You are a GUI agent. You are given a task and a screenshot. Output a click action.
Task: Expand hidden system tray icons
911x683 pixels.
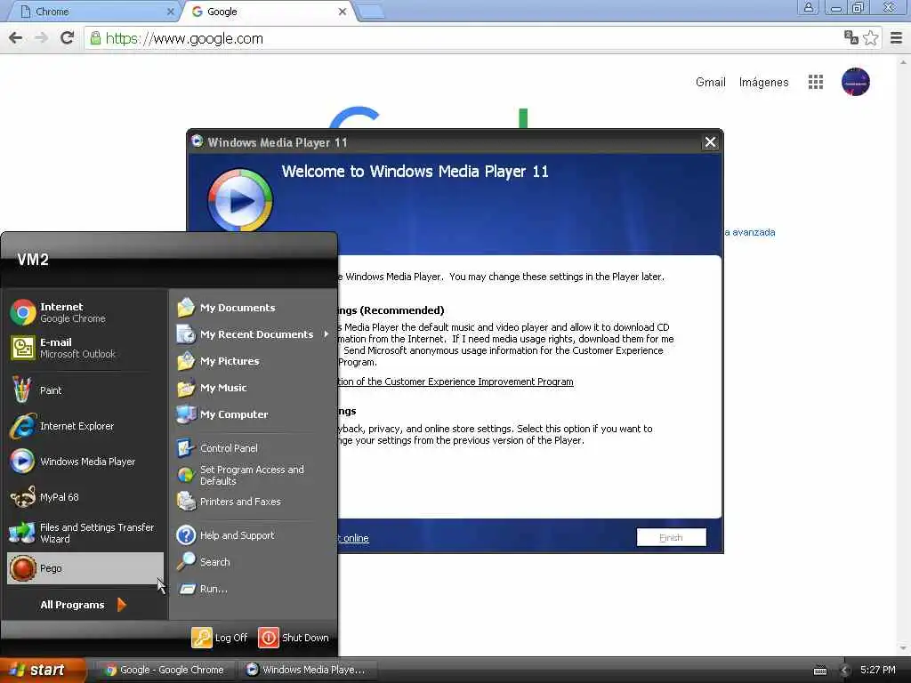click(x=845, y=671)
